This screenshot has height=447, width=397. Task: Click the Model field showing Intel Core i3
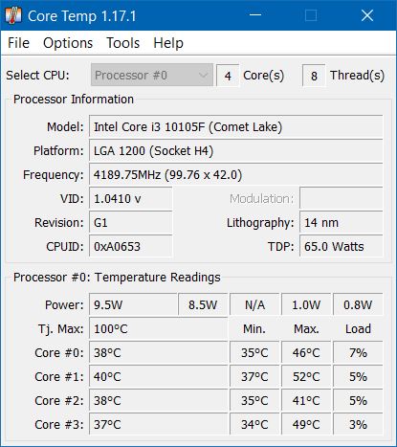click(236, 127)
